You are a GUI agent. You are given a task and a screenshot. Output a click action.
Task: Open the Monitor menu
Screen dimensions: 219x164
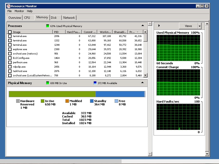coord(19,11)
